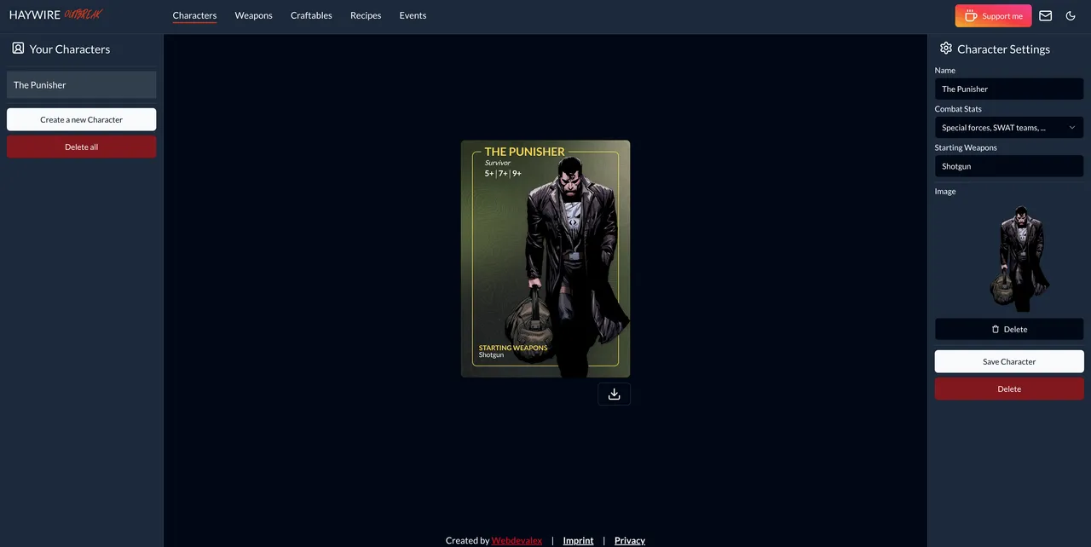Select The Punisher in character list

pos(82,84)
